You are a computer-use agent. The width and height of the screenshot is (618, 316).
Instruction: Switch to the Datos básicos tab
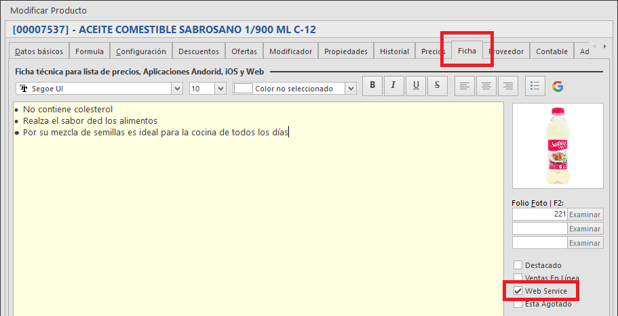(39, 51)
